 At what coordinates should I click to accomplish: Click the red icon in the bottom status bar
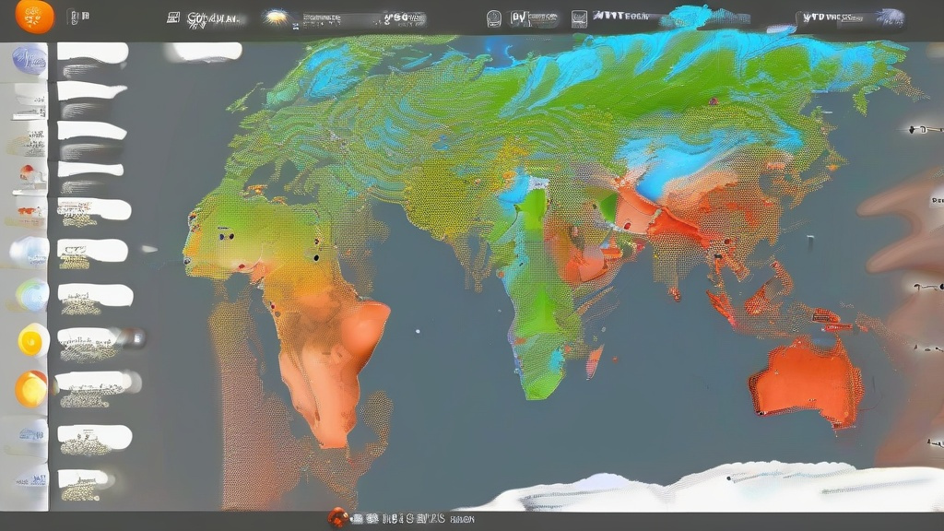coord(338,518)
